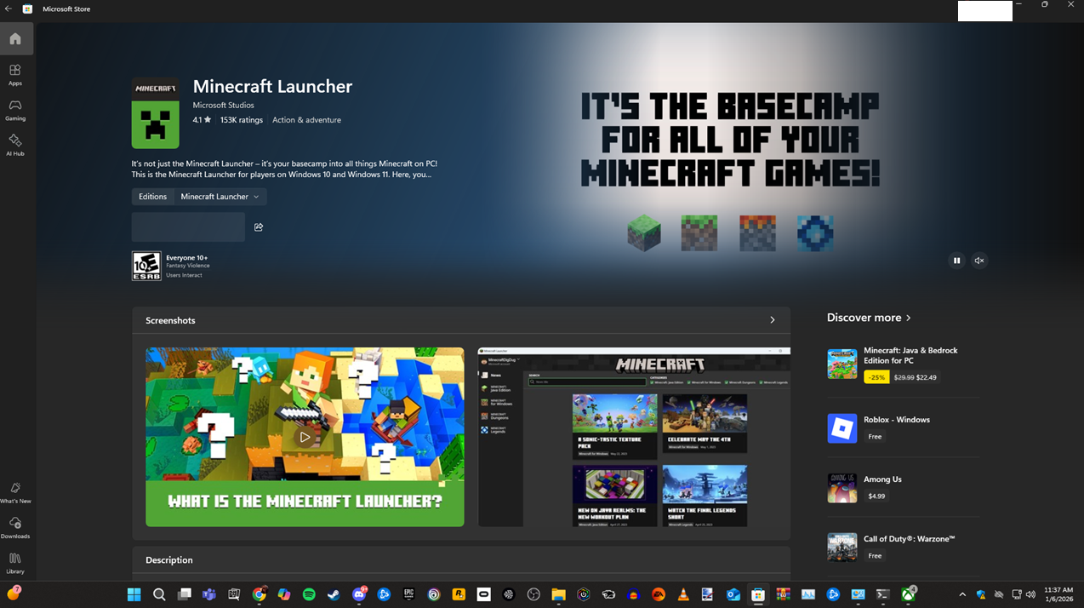
Task: Open Downloads in the sidebar
Action: coord(15,529)
